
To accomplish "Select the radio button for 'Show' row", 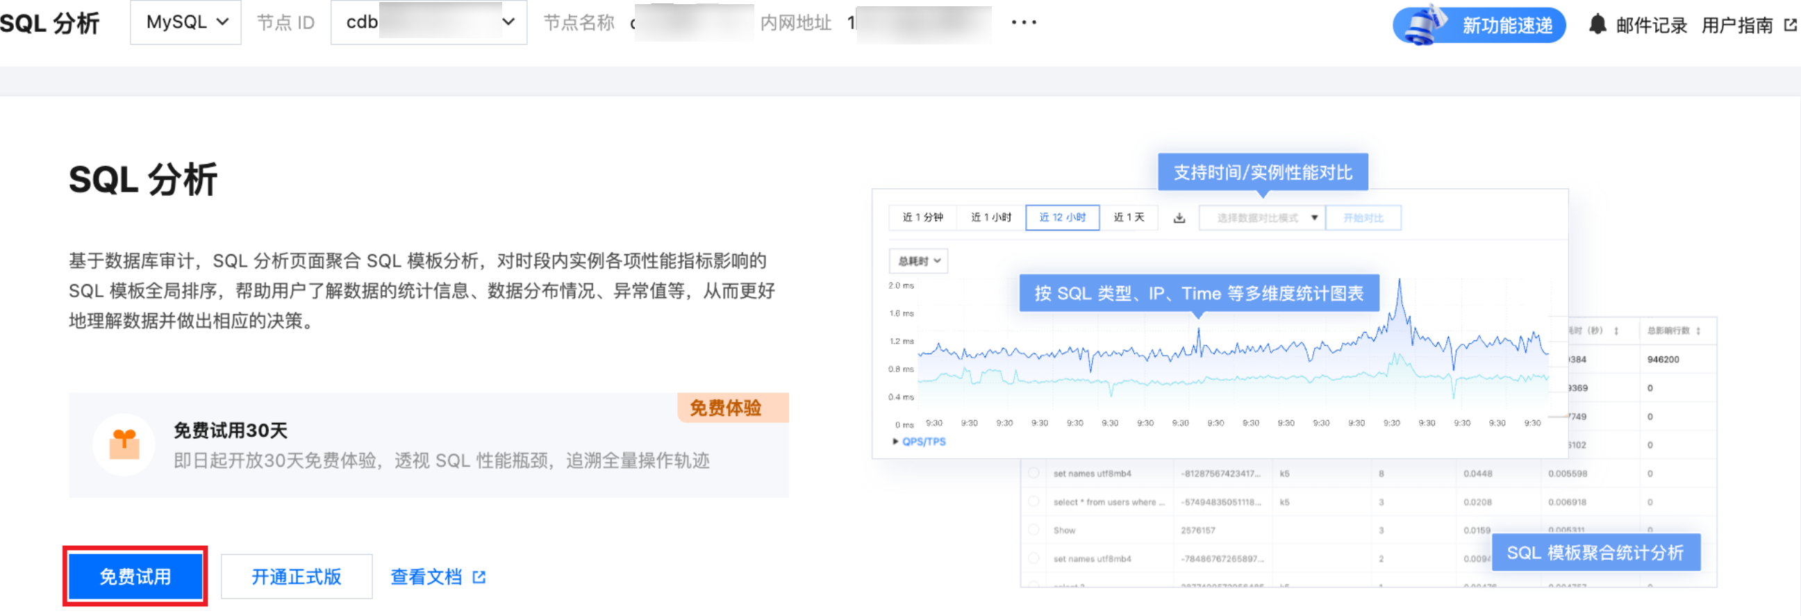I will click(x=1034, y=530).
